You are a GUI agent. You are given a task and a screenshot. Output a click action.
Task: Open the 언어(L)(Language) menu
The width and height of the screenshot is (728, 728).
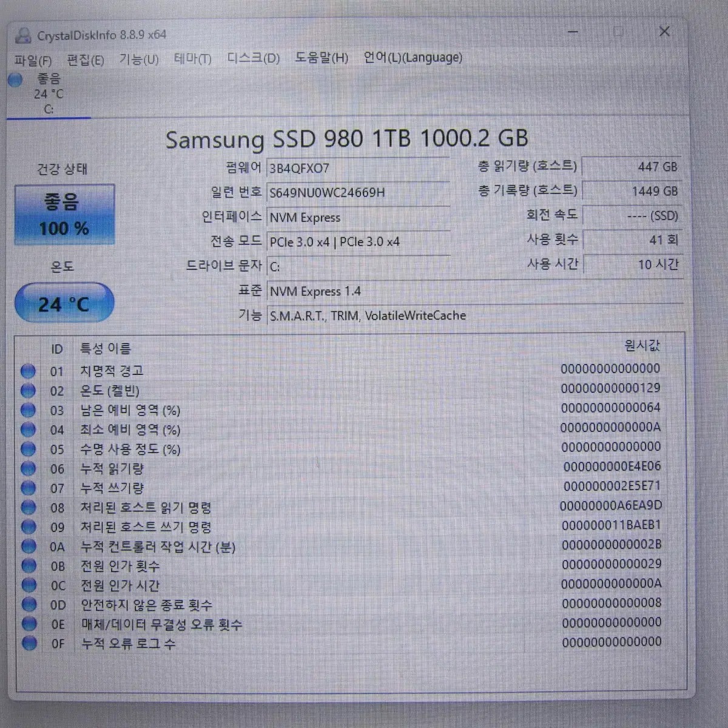413,58
